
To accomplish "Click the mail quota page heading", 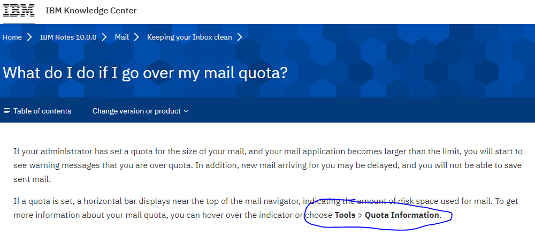I will [145, 72].
